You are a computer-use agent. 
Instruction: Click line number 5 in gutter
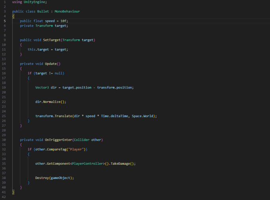pyautogui.click(x=5, y=21)
